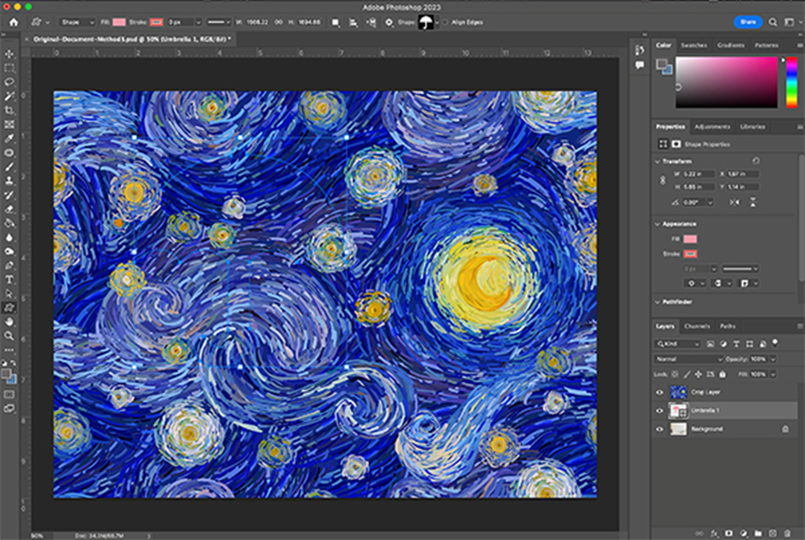Open the Kind layer filter dropdown
Image resolution: width=805 pixels, height=540 pixels.
tap(678, 344)
